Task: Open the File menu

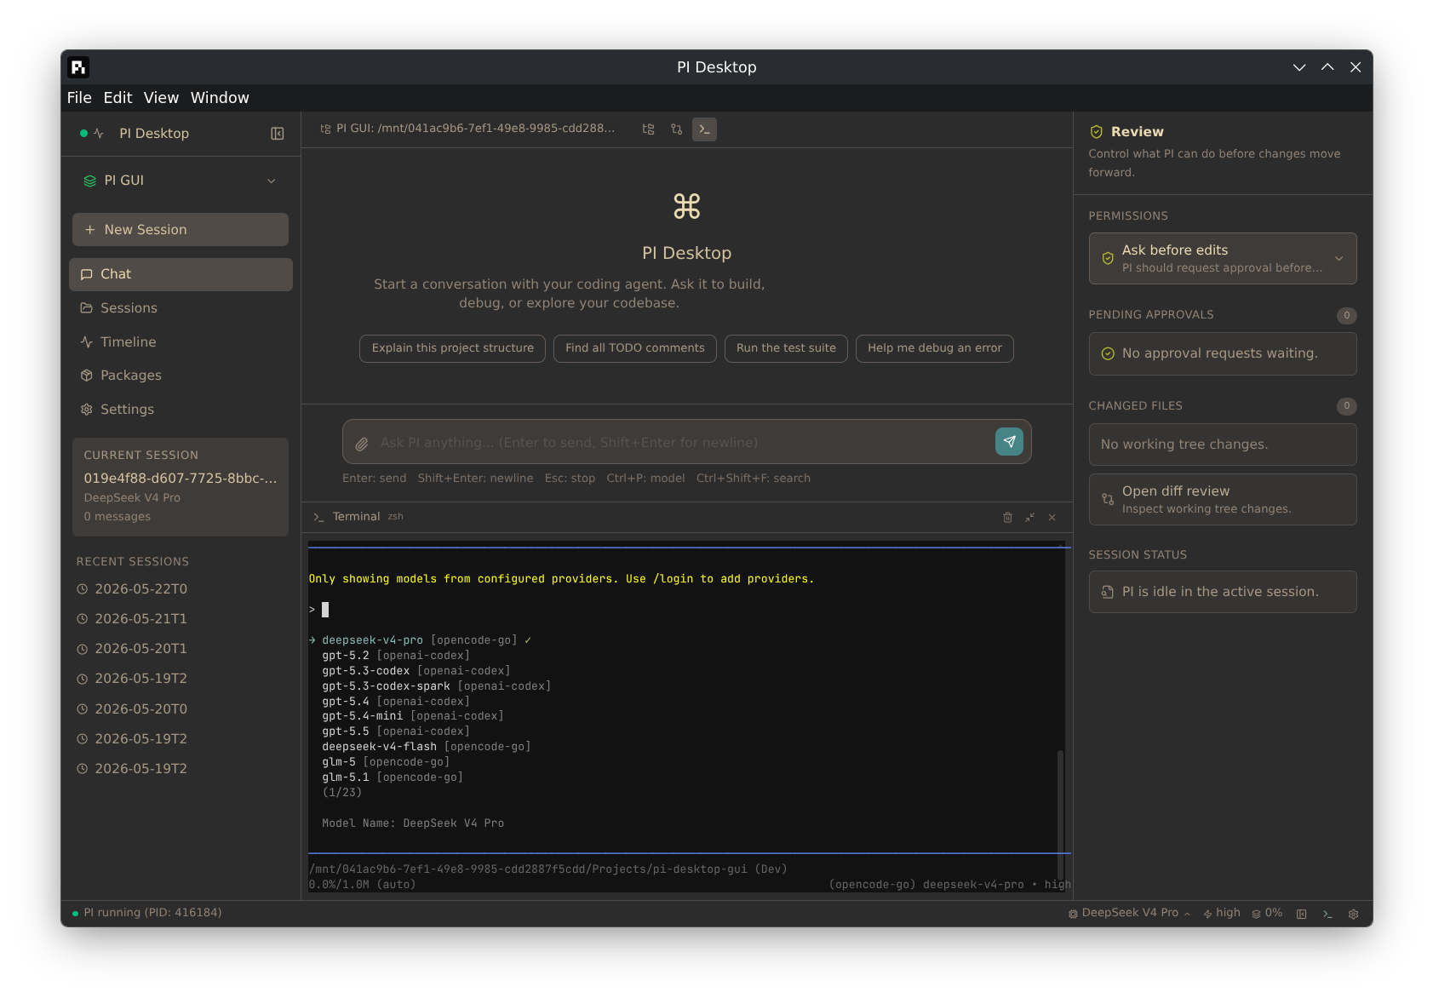Action: pyautogui.click(x=79, y=98)
